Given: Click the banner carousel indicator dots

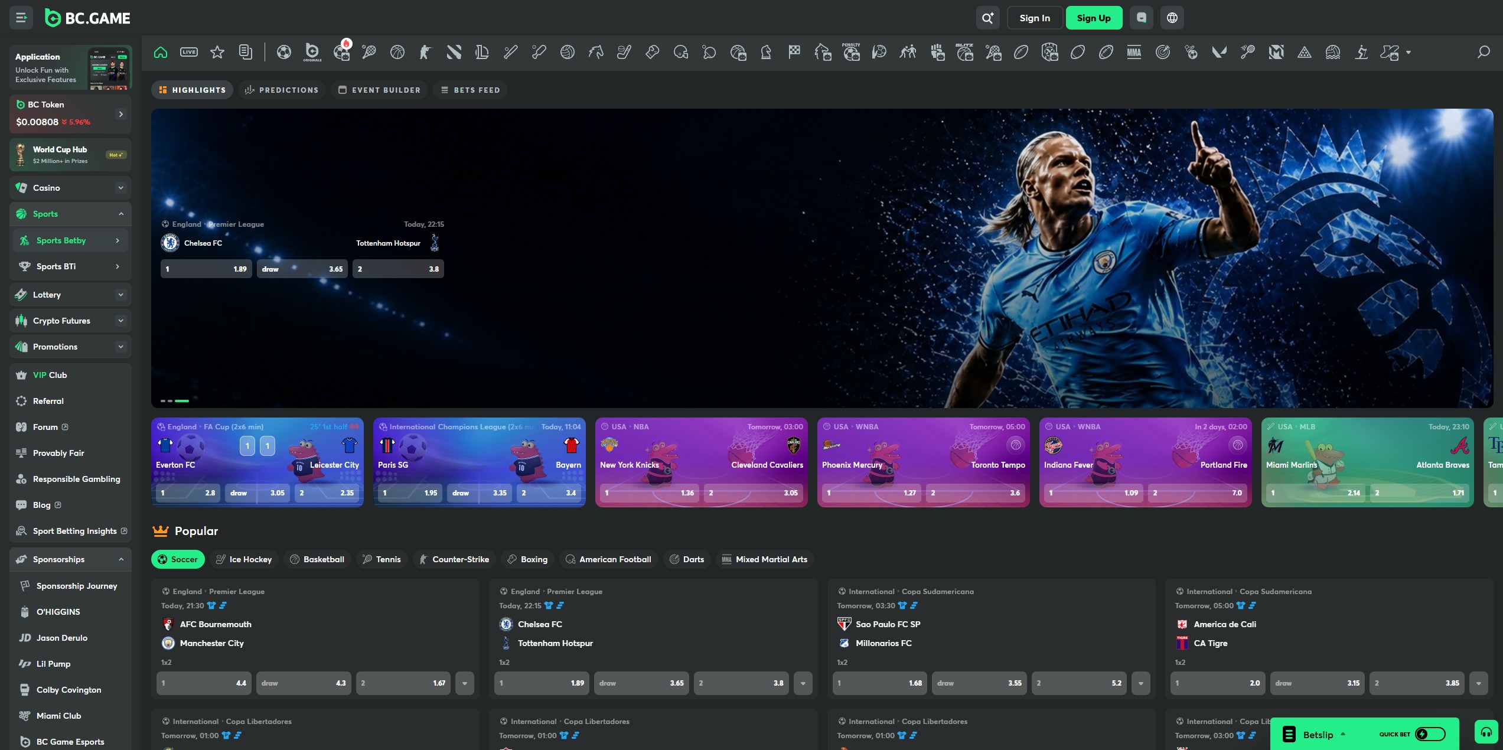Looking at the screenshot, I should click(175, 401).
